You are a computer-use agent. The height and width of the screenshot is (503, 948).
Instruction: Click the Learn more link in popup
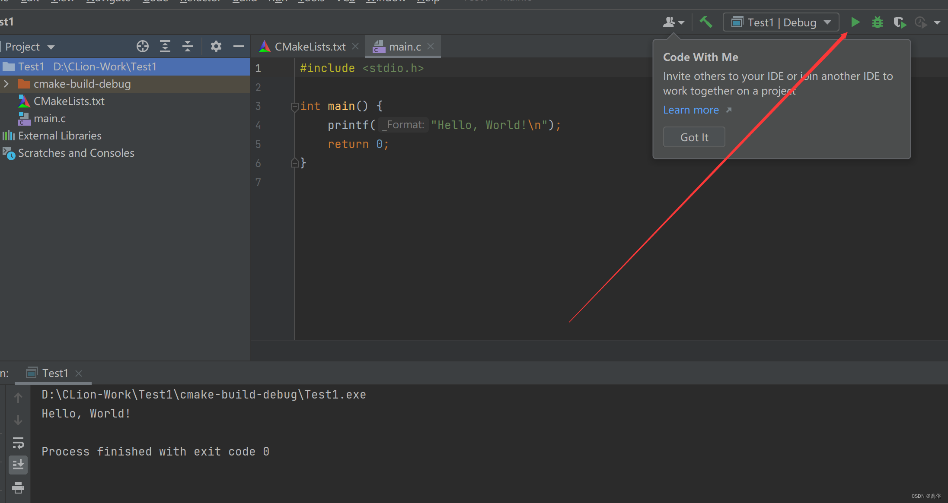(x=691, y=110)
